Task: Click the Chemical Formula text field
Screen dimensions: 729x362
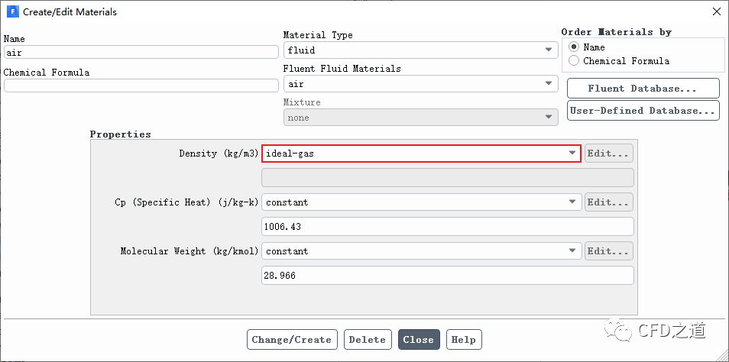Action: pyautogui.click(x=141, y=86)
